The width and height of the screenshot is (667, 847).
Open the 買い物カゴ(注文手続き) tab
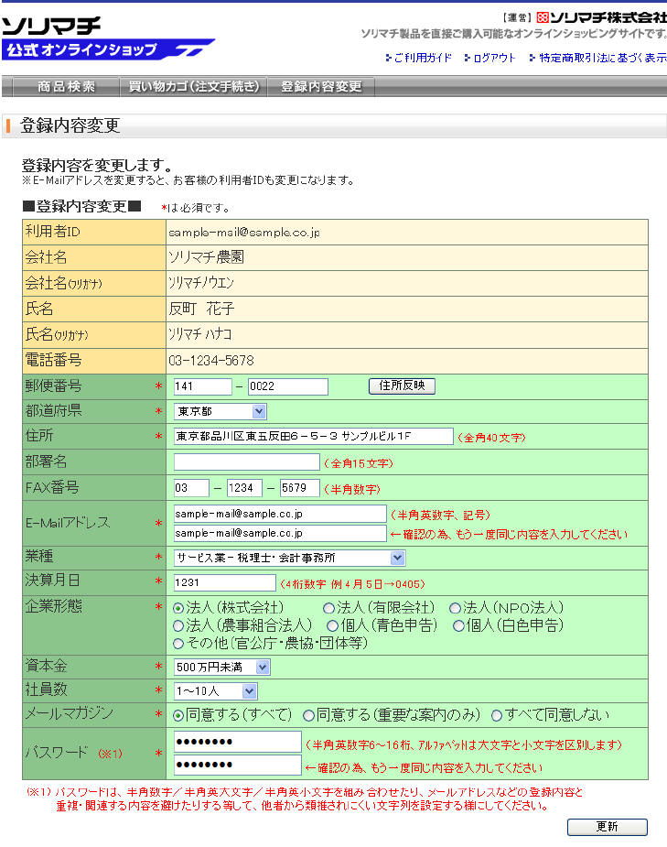tap(194, 86)
